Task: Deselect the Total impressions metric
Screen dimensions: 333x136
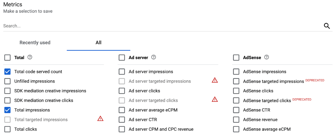Action: pyautogui.click(x=8, y=110)
